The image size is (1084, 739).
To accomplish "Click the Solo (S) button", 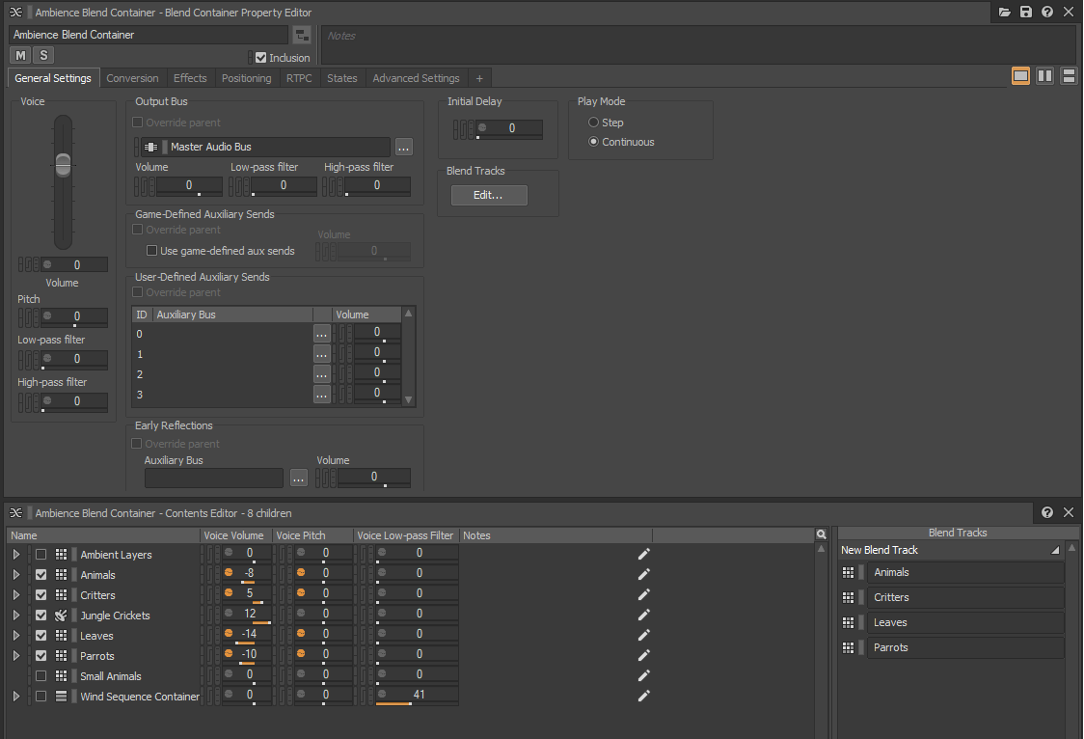I will pyautogui.click(x=43, y=55).
